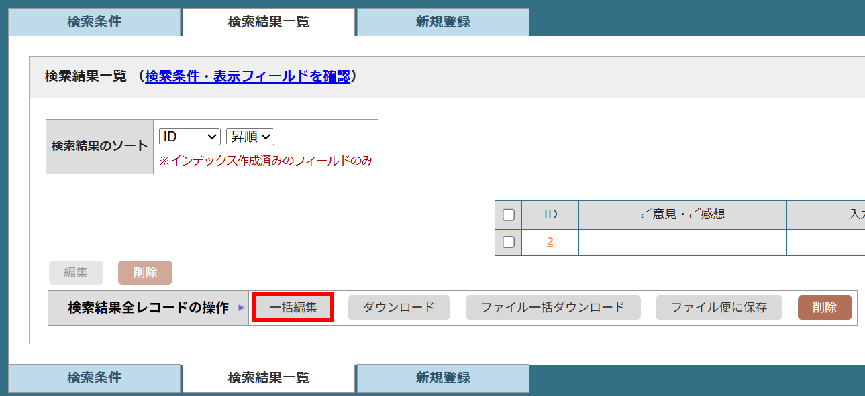Viewport: 865px width, 396px height.
Task: Select the bottom 検索条件 tab
Action: 94,378
